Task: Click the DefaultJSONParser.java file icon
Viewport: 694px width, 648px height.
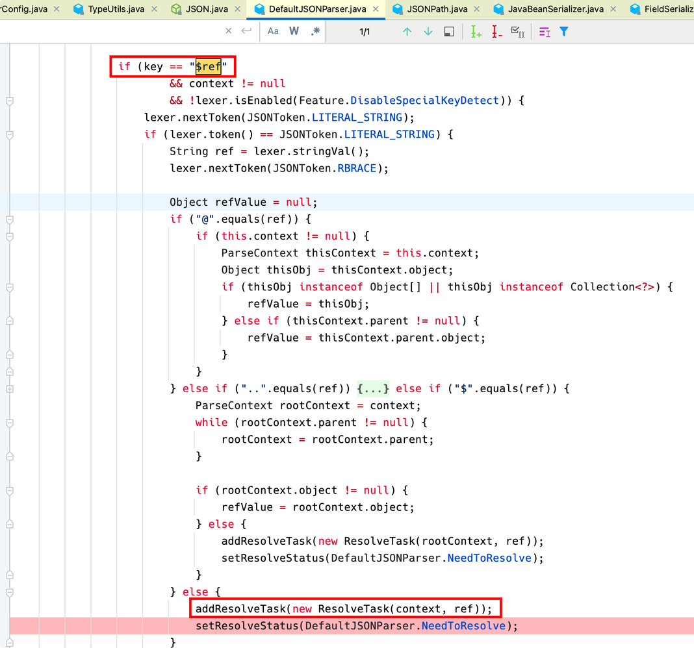Action: point(259,9)
